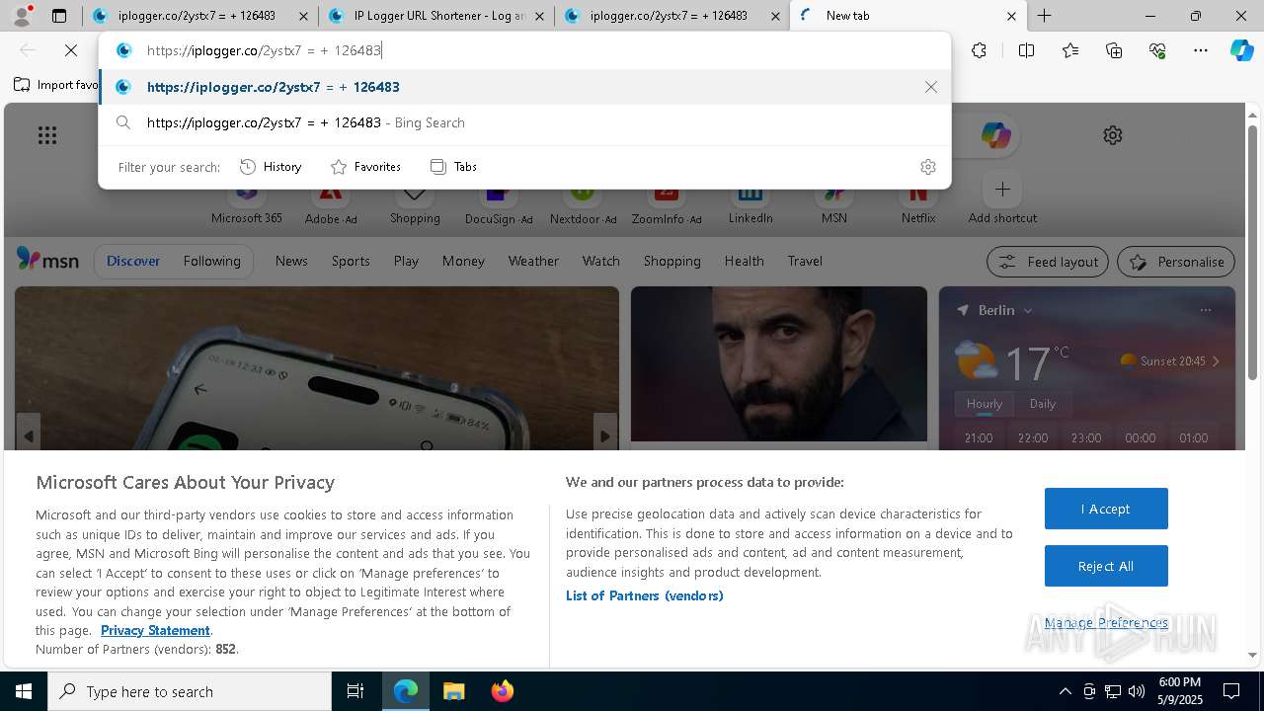This screenshot has width=1264, height=711.
Task: Open Task View on taskbar
Action: point(355,691)
